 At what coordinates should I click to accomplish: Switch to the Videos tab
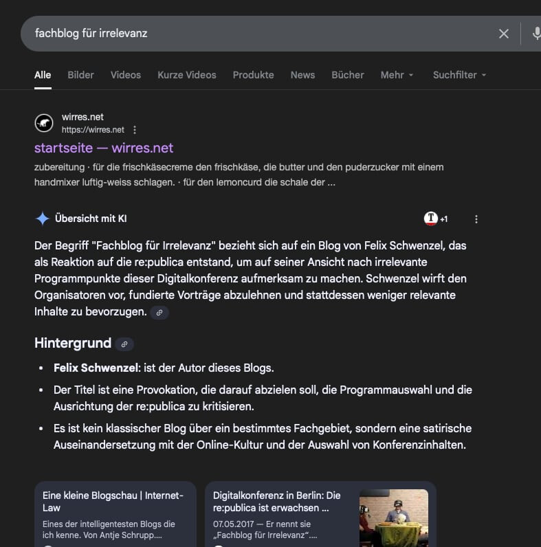point(126,75)
